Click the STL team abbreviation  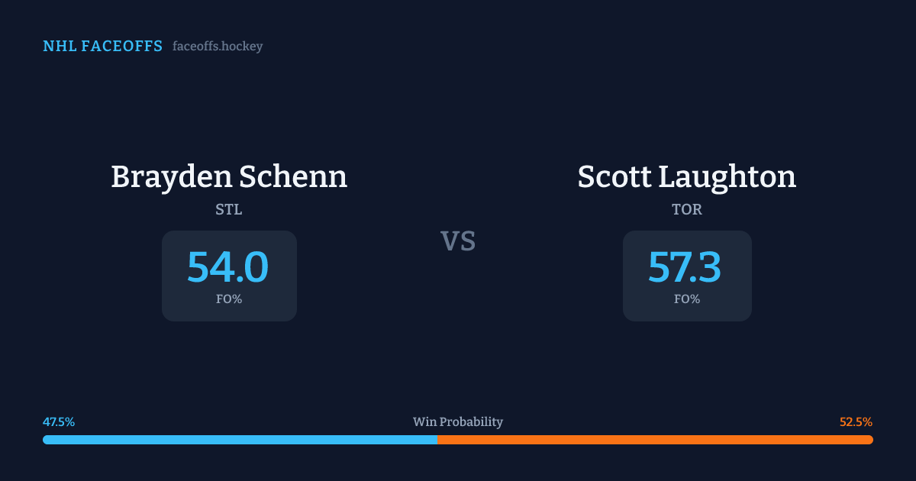(x=229, y=209)
